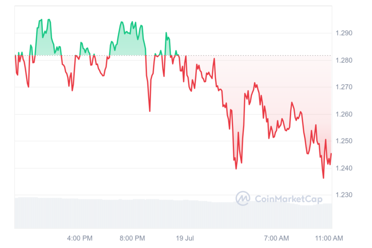This screenshot has height=248, width=372.
Task: Click the 1.280 price axis label
Action: point(344,60)
